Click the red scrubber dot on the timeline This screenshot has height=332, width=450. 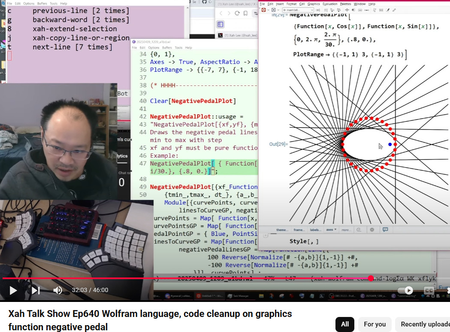(371, 278)
